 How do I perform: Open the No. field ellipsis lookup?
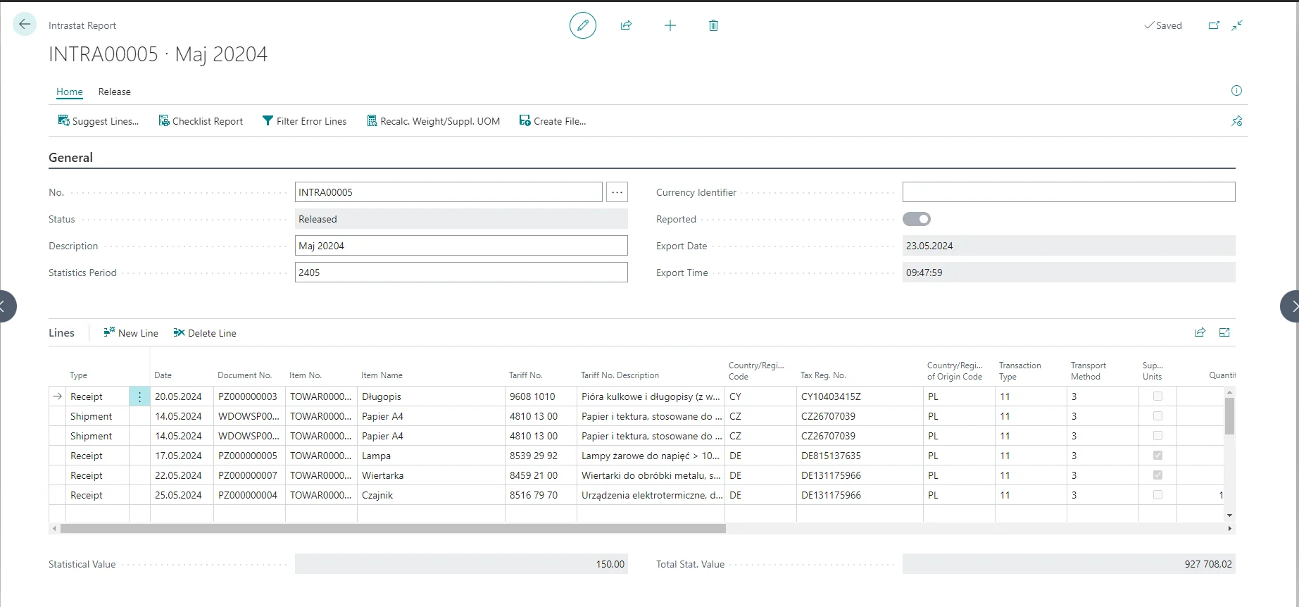[x=617, y=192]
